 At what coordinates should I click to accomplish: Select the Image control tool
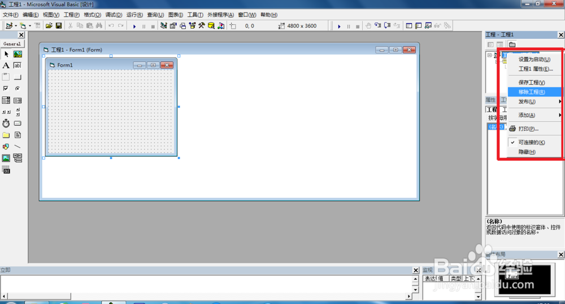[6, 158]
